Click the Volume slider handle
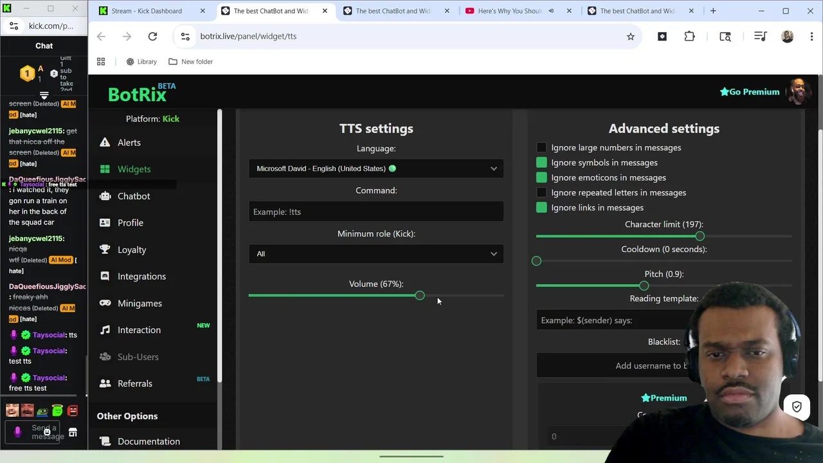 point(419,296)
